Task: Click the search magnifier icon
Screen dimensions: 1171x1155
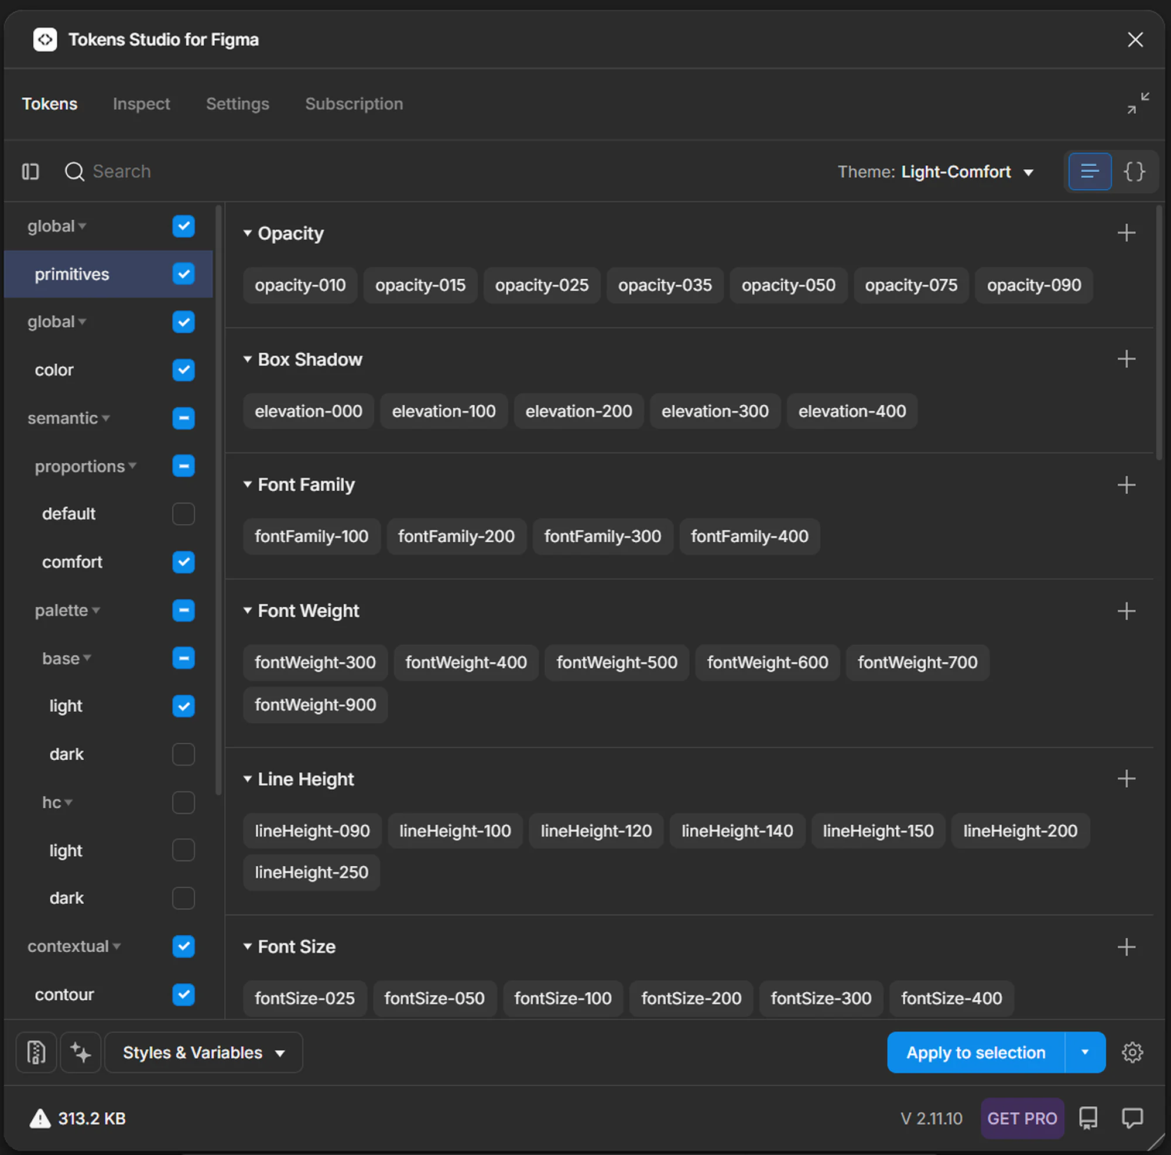Action: tap(74, 172)
